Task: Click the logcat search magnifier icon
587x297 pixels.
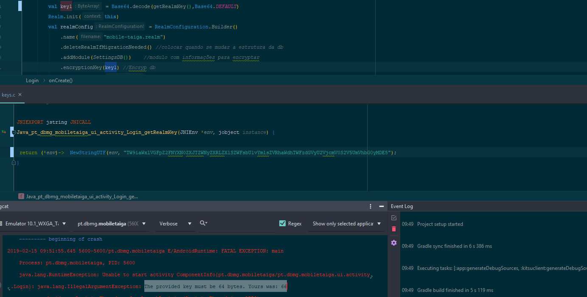Action: [x=203, y=223]
